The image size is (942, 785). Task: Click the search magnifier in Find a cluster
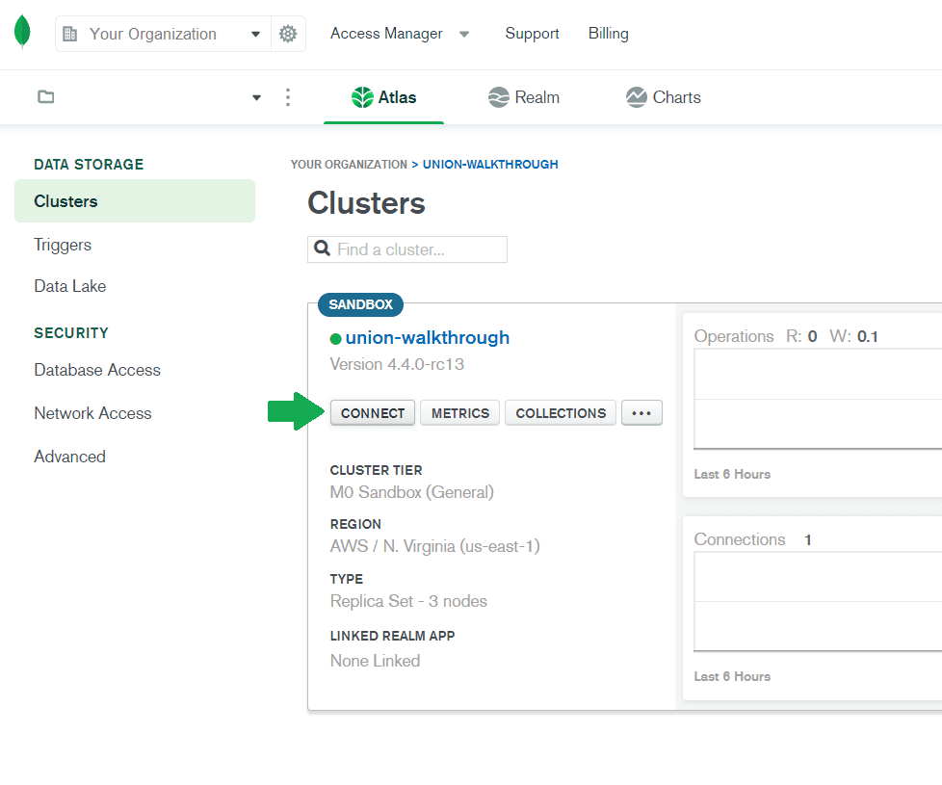click(x=322, y=249)
